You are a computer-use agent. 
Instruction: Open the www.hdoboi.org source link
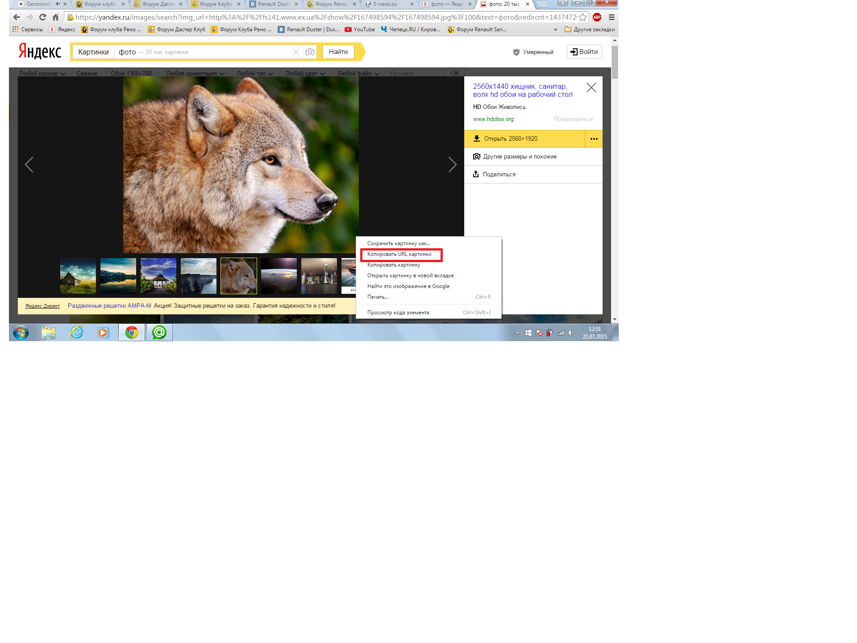pos(493,119)
